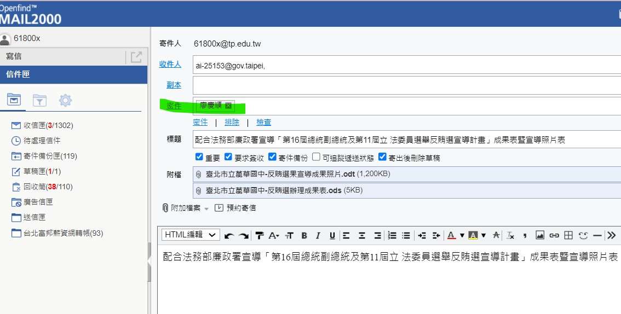Insert a table in the email body
This screenshot has height=314, width=621.
(568, 235)
